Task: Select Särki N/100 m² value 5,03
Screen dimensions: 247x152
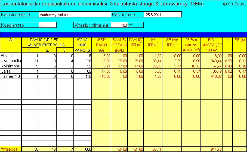Action: click(153, 71)
